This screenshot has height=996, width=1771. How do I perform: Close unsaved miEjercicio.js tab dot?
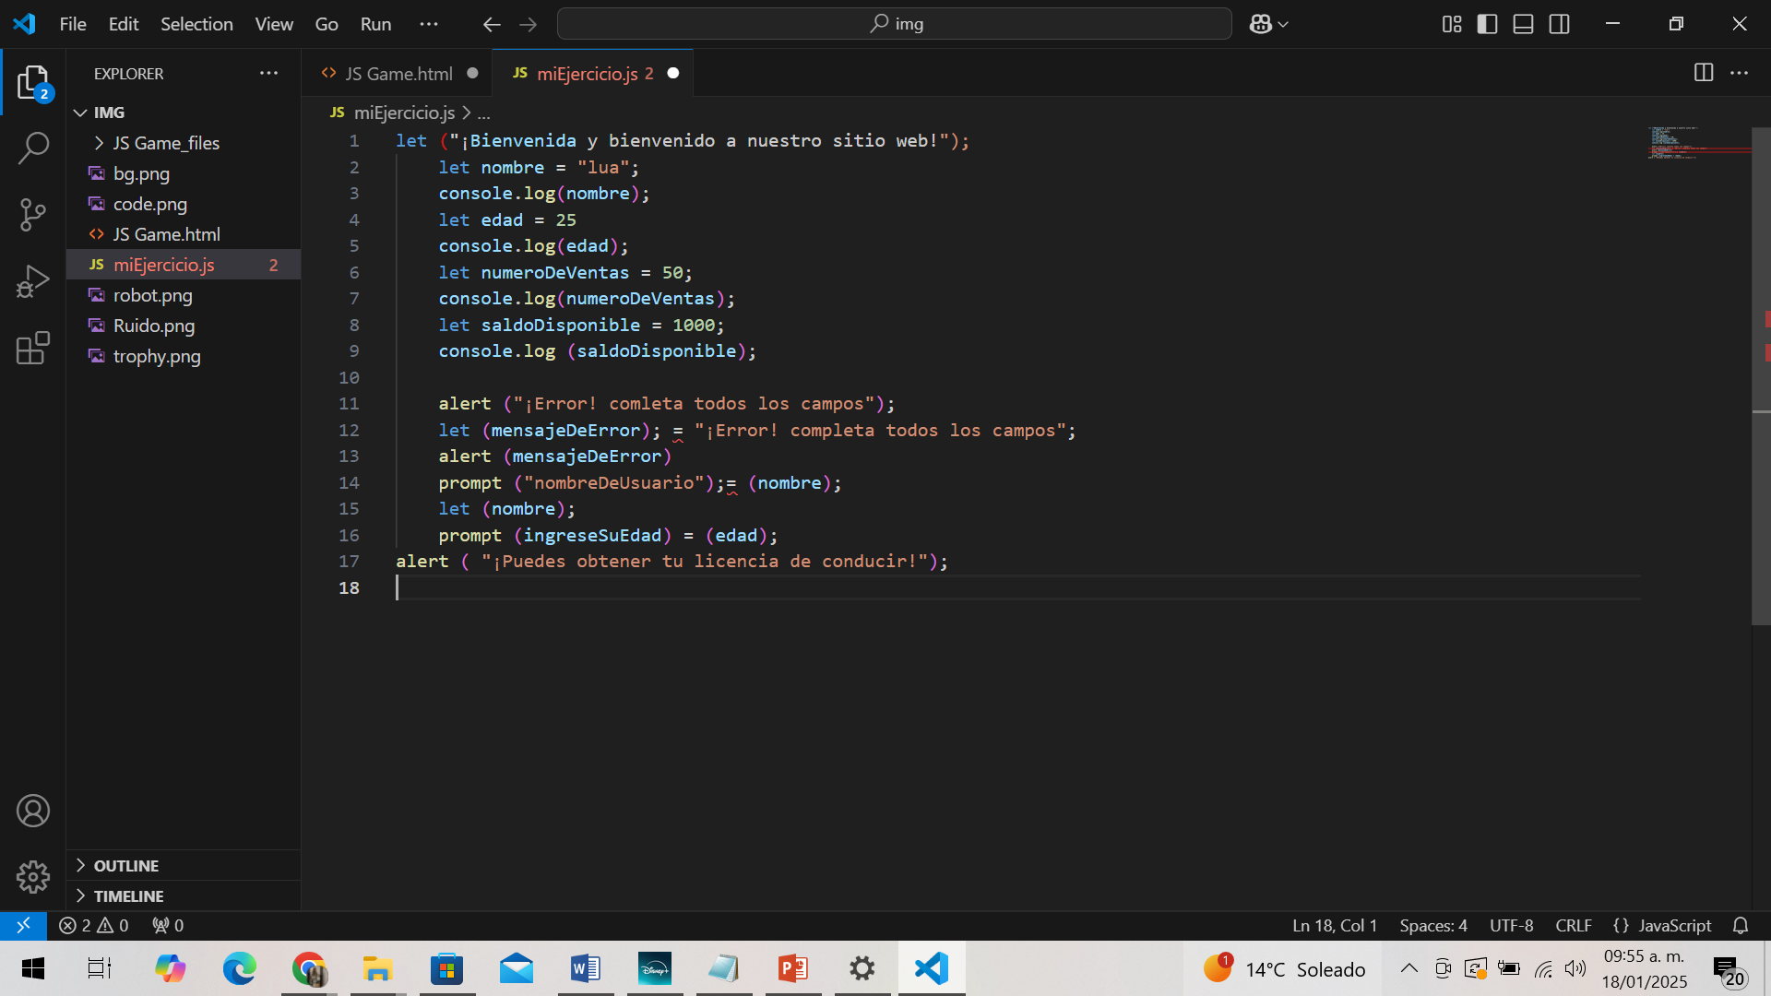673,73
